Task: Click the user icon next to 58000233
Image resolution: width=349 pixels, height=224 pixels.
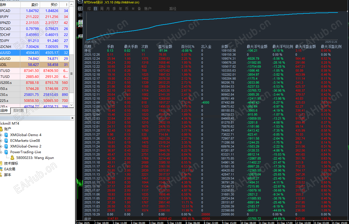Action: pos(12,158)
